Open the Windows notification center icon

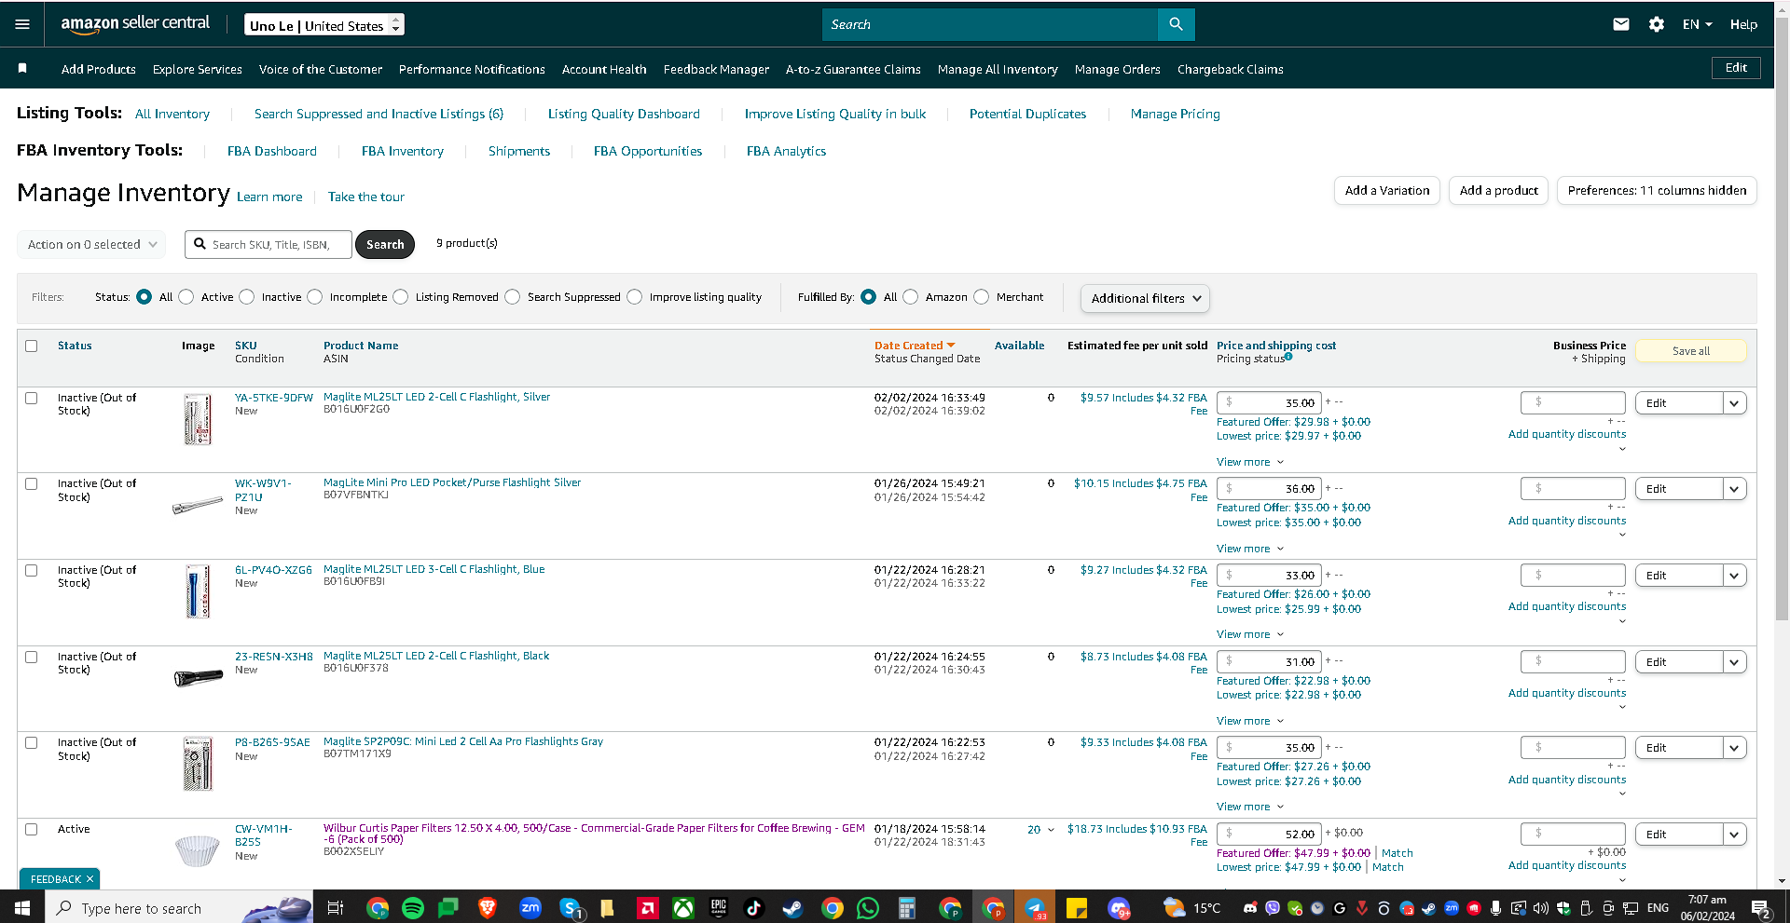pyautogui.click(x=1761, y=908)
